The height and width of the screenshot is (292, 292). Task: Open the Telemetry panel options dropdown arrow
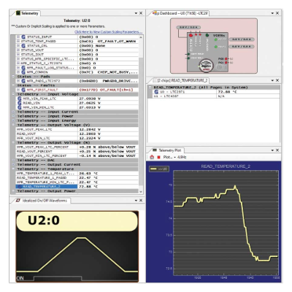[136, 13]
